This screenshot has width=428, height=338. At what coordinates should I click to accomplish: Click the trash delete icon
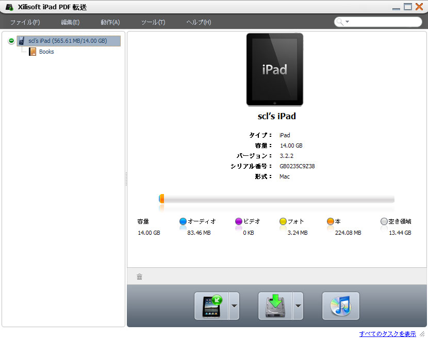tap(139, 277)
